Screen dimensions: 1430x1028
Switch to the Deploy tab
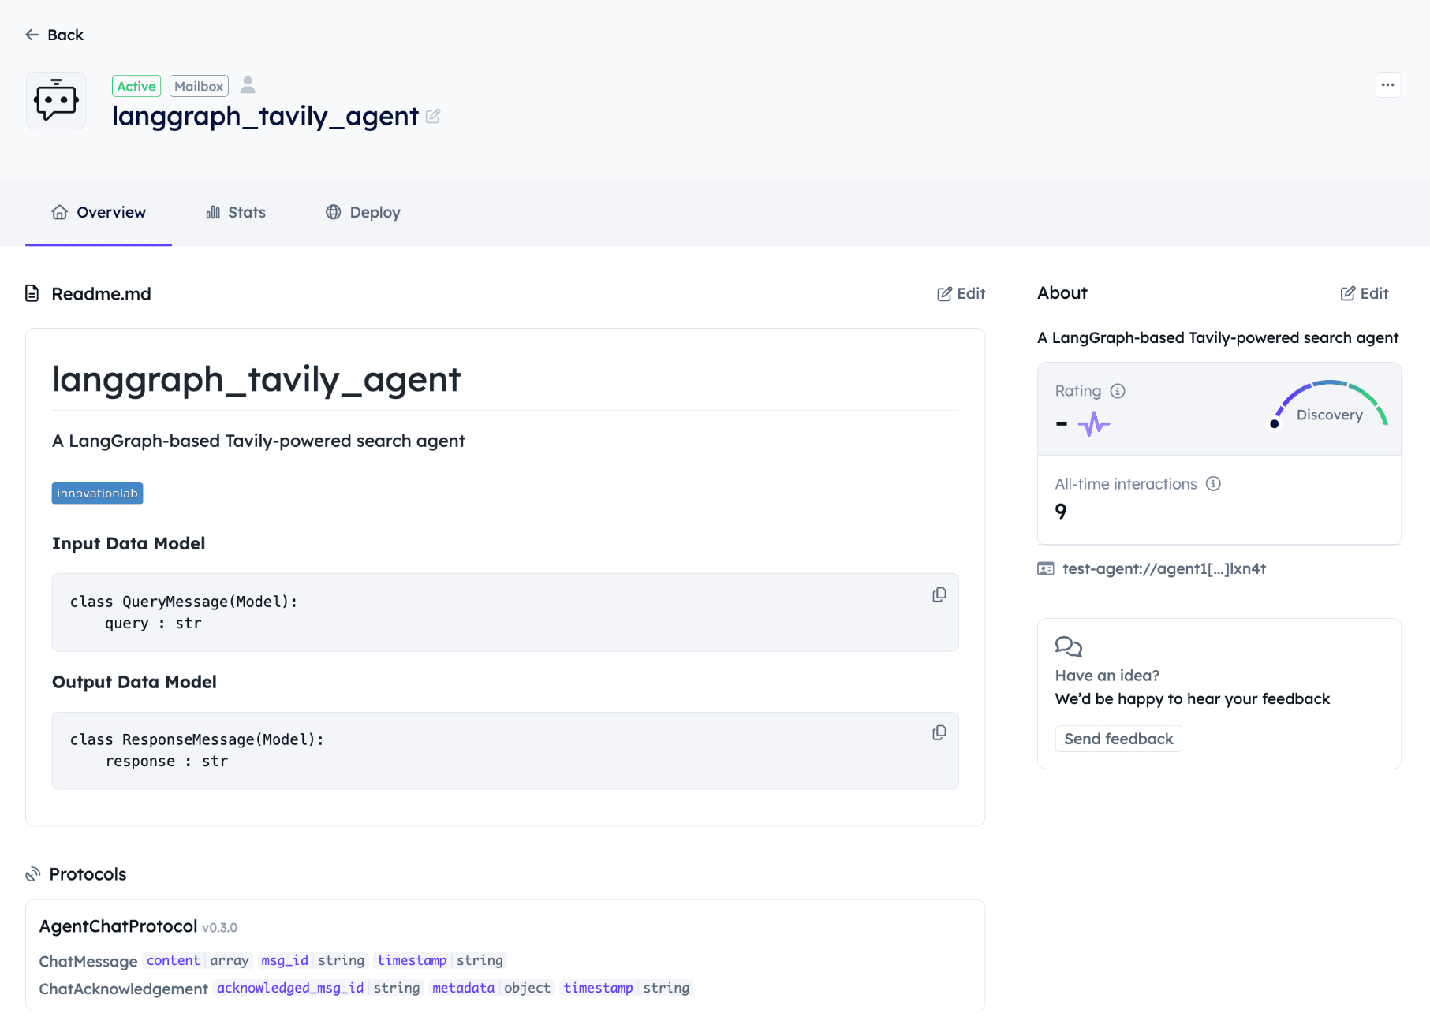(x=364, y=212)
